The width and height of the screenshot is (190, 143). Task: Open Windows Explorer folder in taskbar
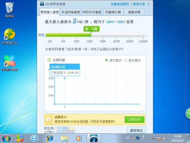click(x=64, y=138)
